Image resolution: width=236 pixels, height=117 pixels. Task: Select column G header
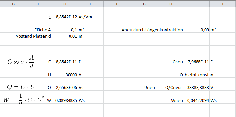coord(144,4)
